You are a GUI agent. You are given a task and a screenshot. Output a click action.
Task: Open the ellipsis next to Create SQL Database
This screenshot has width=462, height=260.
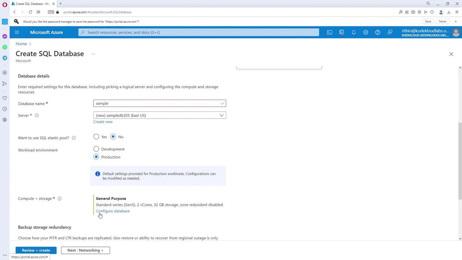pyautogui.click(x=93, y=54)
